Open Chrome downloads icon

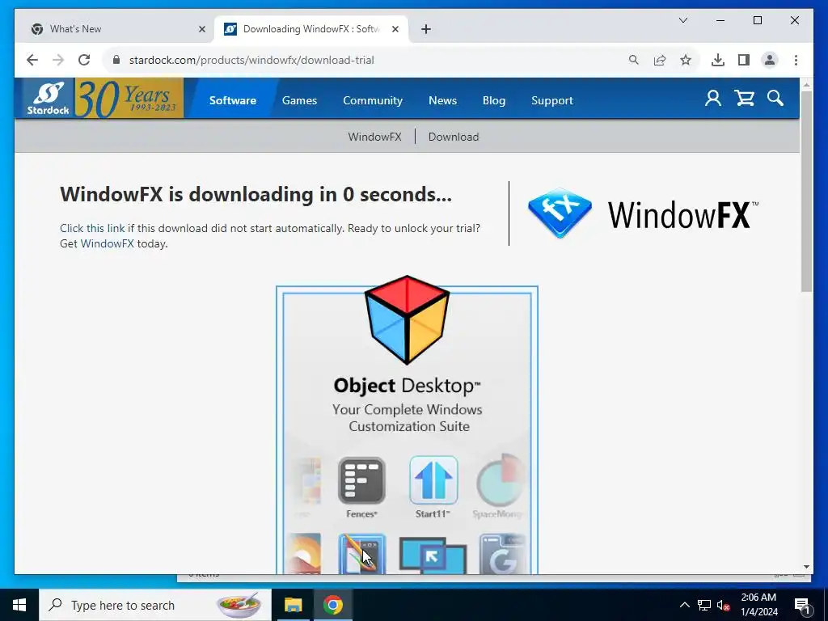click(718, 60)
